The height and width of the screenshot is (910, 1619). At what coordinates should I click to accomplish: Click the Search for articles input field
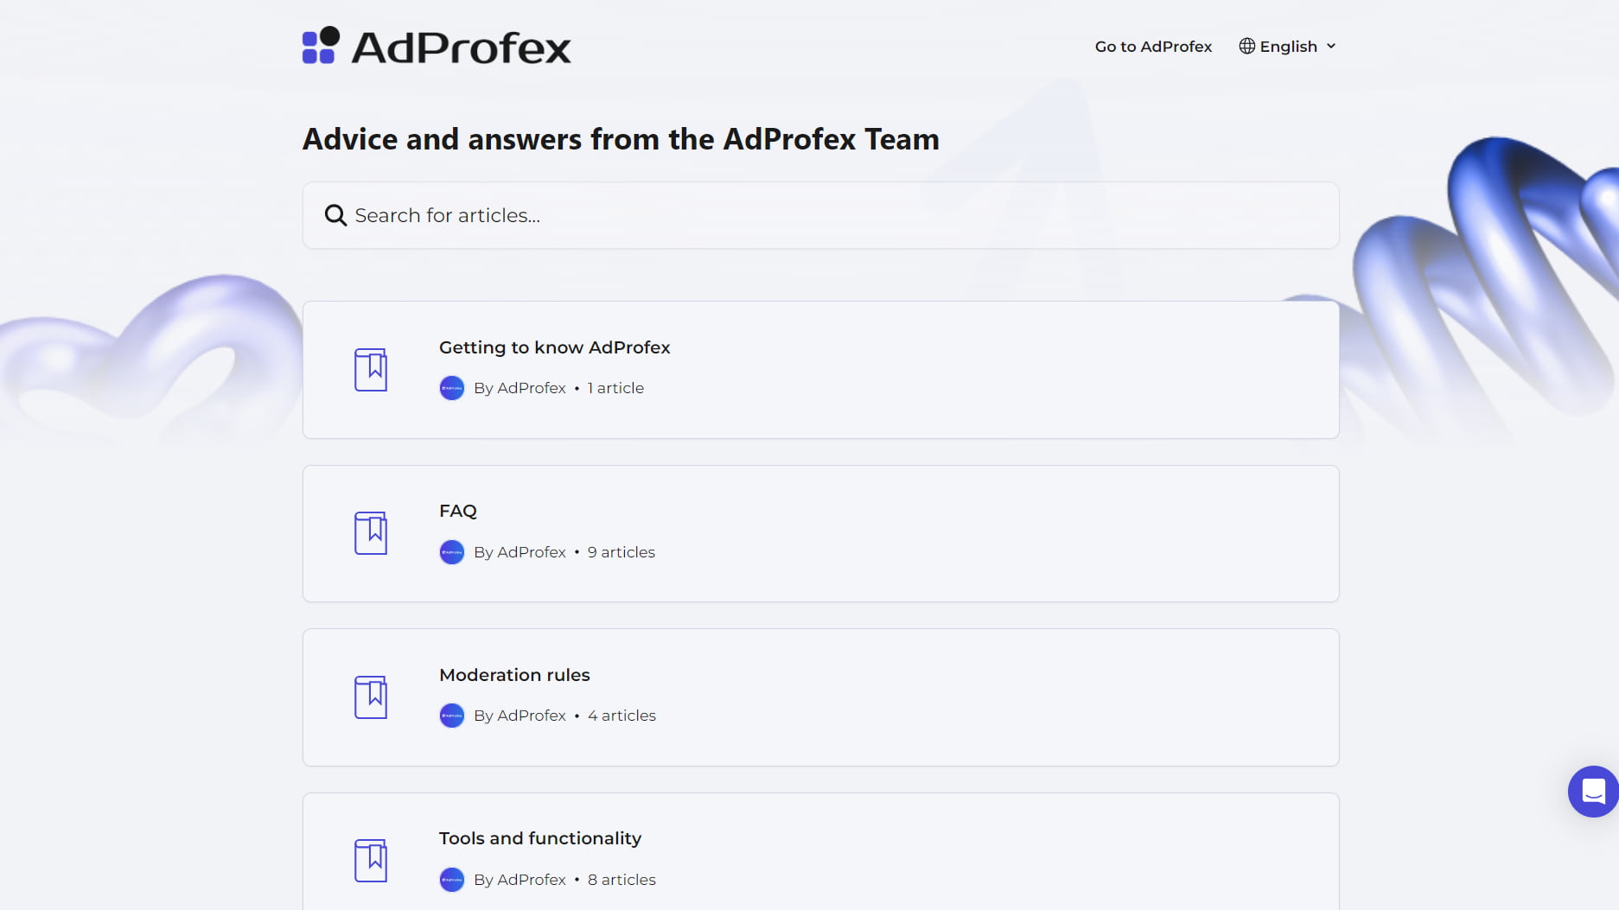[820, 215]
